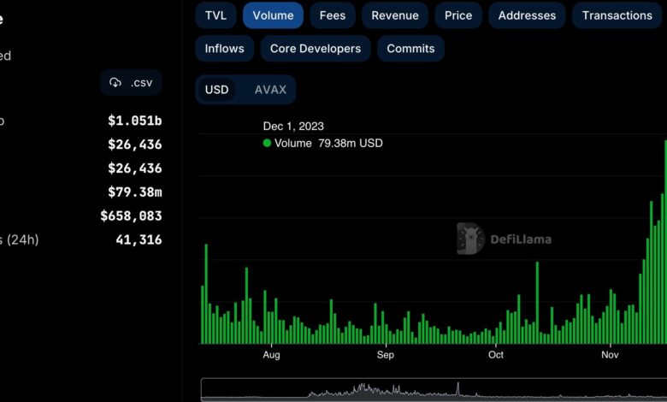
Task: Click the DefiLlama llama logo watermark
Action: coord(470,239)
